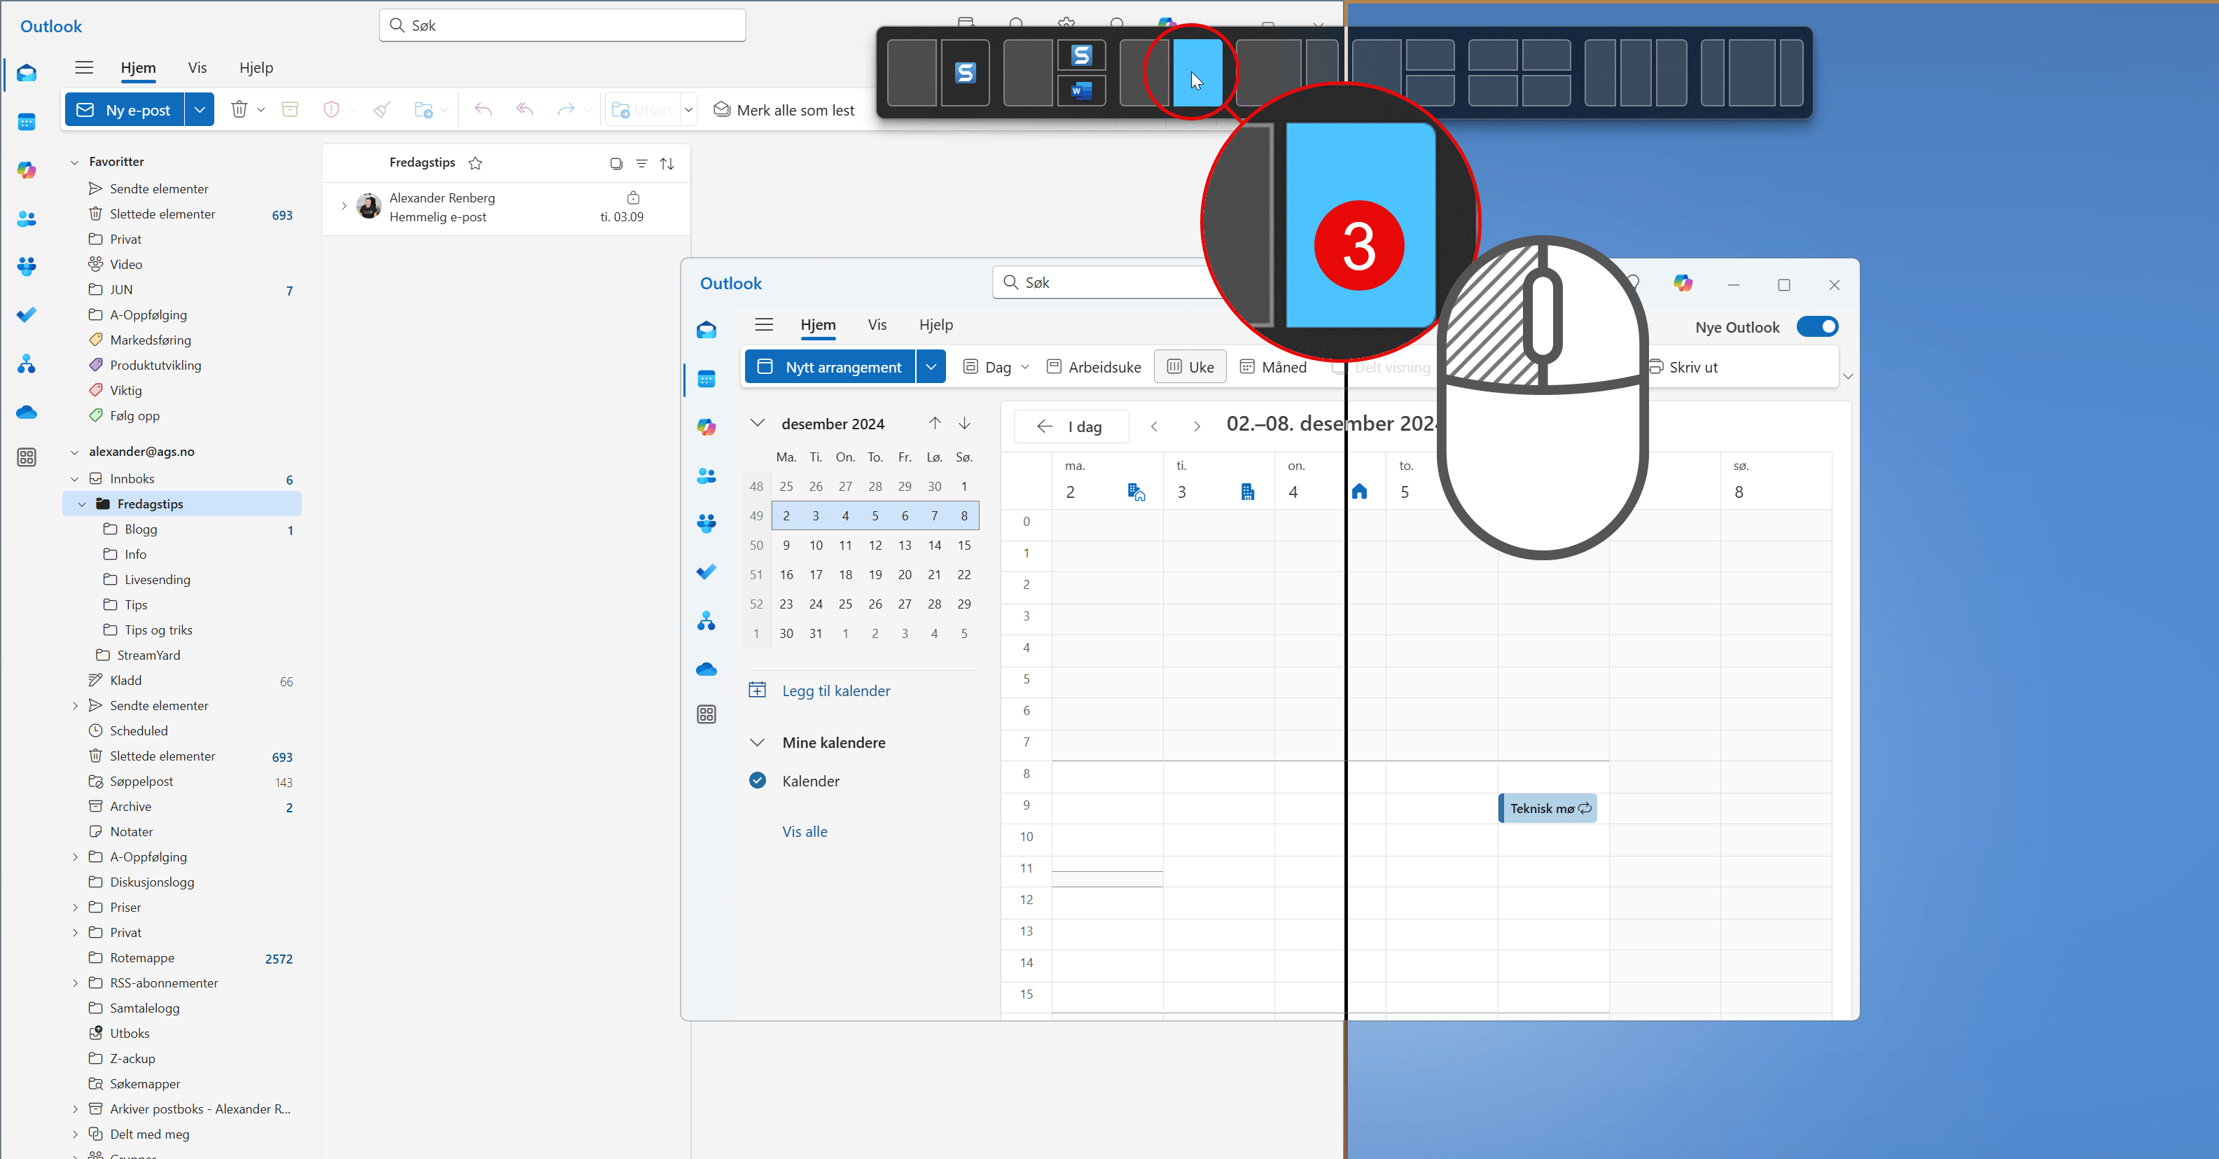Image resolution: width=2219 pixels, height=1159 pixels.
Task: Click the Add calendar icon beside Legg til kalender
Action: pyautogui.click(x=757, y=690)
